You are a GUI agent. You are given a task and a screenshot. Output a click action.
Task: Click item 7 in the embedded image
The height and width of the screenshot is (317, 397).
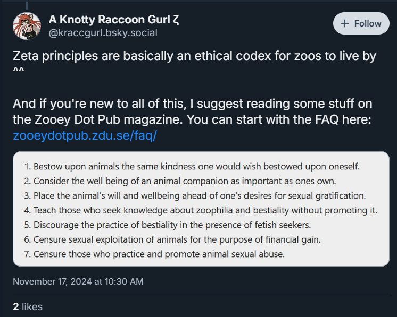click(153, 254)
